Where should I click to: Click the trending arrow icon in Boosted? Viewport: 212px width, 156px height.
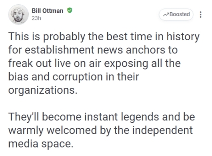click(166, 14)
